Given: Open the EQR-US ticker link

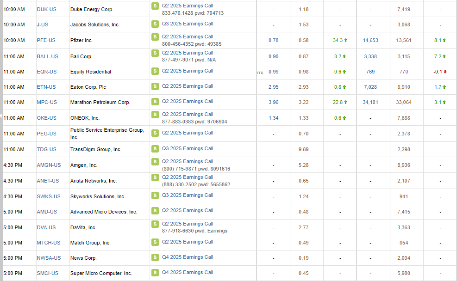Looking at the screenshot, I should (47, 72).
